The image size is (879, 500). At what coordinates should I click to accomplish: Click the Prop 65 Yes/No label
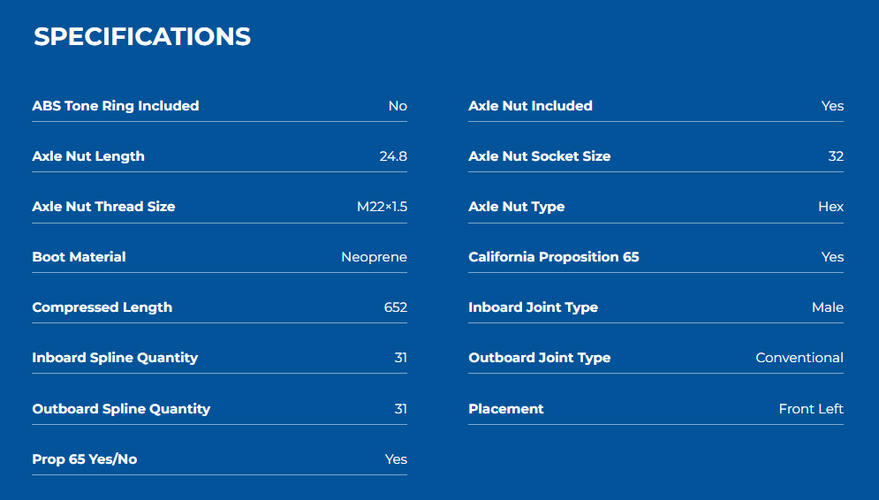pyautogui.click(x=85, y=459)
